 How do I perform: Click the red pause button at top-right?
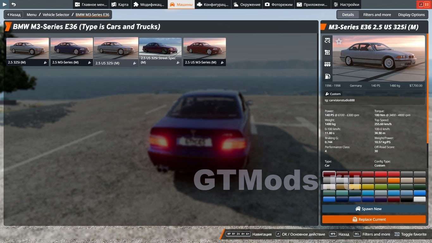[427, 4]
